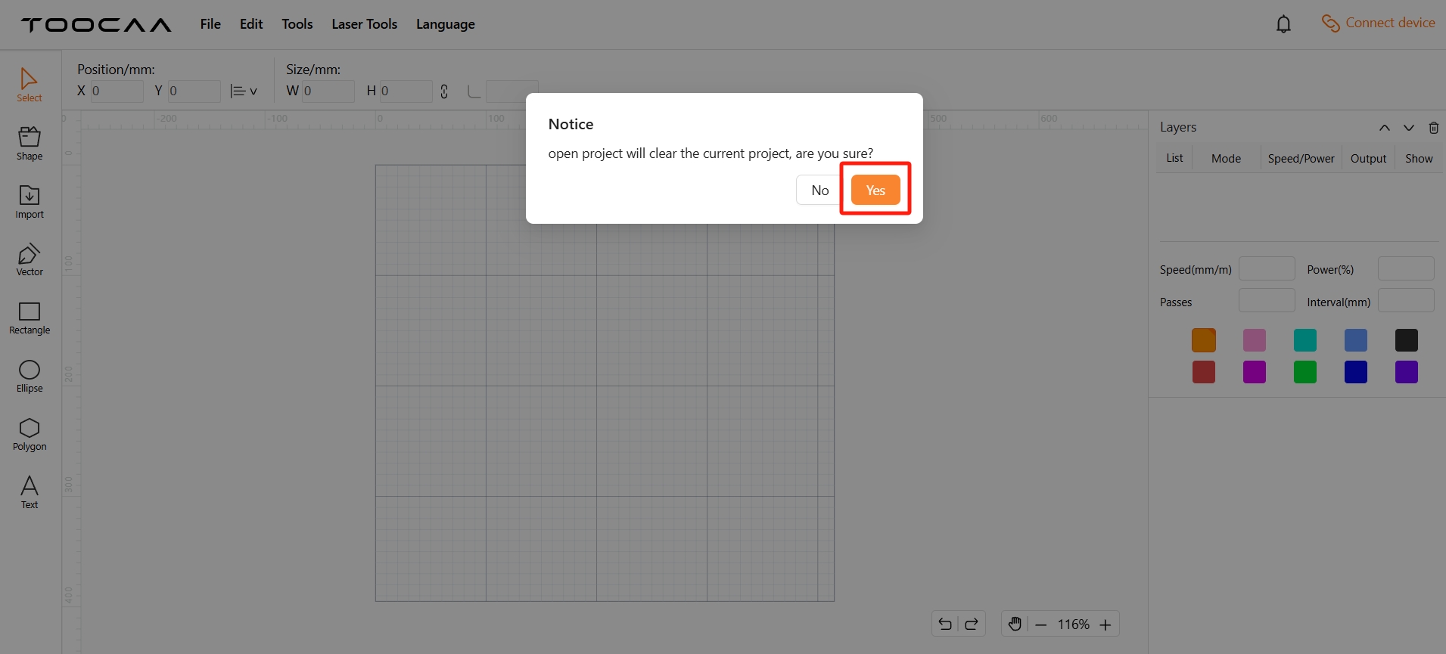This screenshot has height=654, width=1446.
Task: Cancel with the No button
Action: click(820, 190)
